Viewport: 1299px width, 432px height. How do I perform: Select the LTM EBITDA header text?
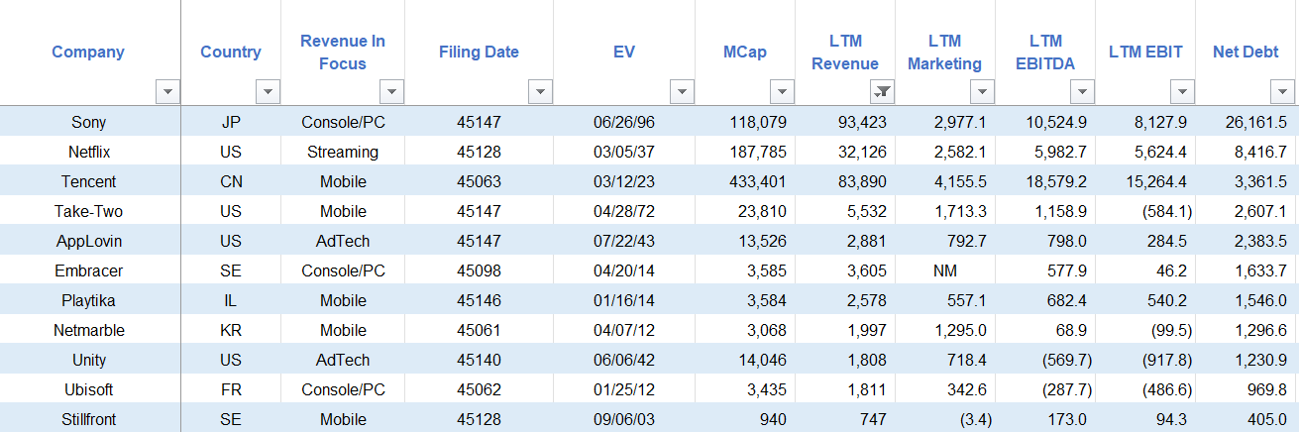point(1045,53)
